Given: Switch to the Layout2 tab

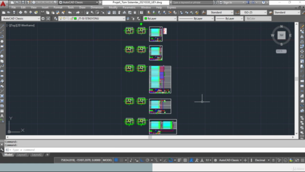Looking at the screenshot, I should point(37,155).
